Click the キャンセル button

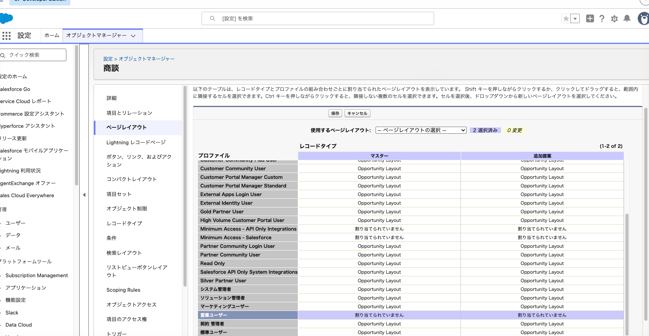[357, 113]
